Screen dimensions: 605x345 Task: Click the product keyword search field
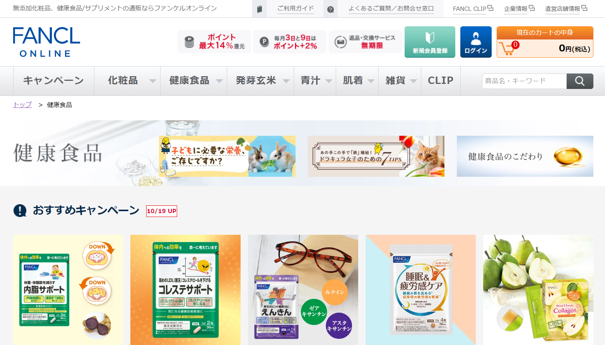coord(524,81)
